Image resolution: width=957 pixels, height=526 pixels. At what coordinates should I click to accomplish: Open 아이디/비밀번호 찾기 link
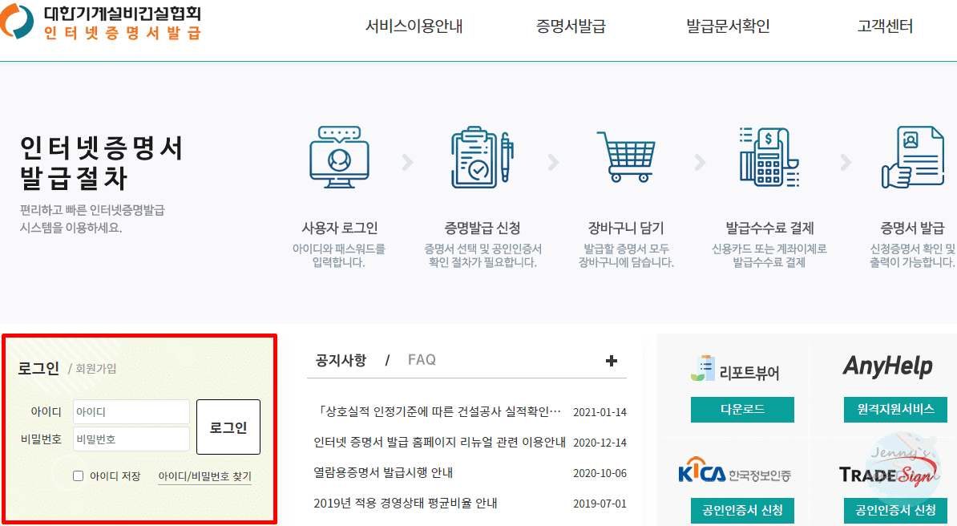click(204, 476)
